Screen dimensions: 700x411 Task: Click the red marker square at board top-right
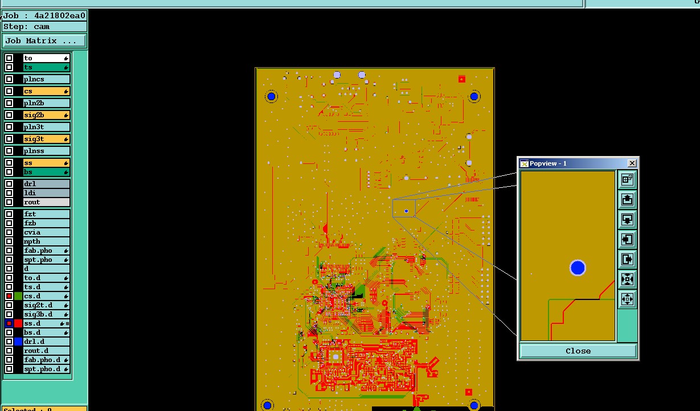[462, 79]
